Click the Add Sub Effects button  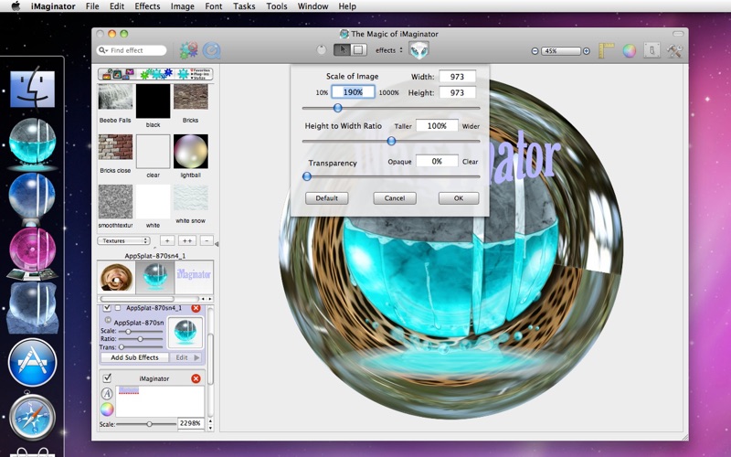pyautogui.click(x=134, y=357)
